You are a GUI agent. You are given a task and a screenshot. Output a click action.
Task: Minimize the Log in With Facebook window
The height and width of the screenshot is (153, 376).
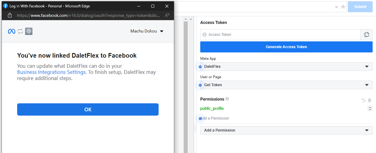pyautogui.click(x=139, y=6)
